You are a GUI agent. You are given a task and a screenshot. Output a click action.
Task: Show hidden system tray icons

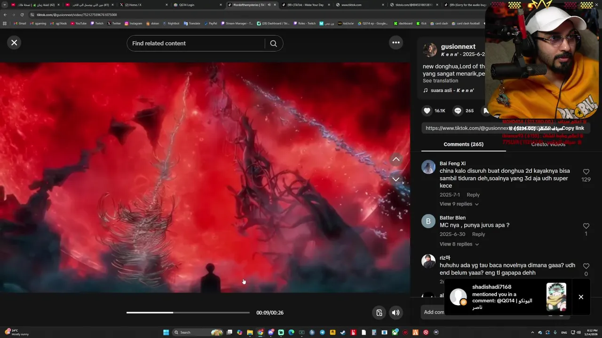tap(532, 332)
